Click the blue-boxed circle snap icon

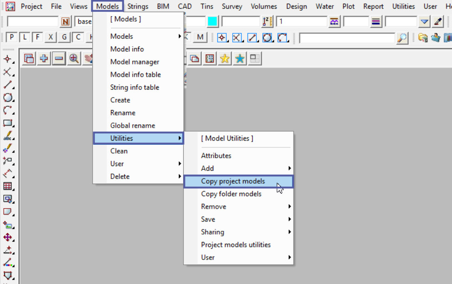(267, 37)
